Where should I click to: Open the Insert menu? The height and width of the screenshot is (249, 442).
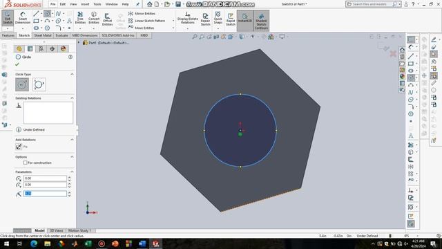85,4
